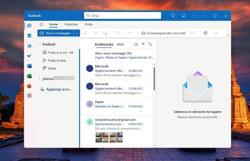This screenshot has width=250, height=161.
Task: Open Posta inviata folder
Action: coord(54,60)
